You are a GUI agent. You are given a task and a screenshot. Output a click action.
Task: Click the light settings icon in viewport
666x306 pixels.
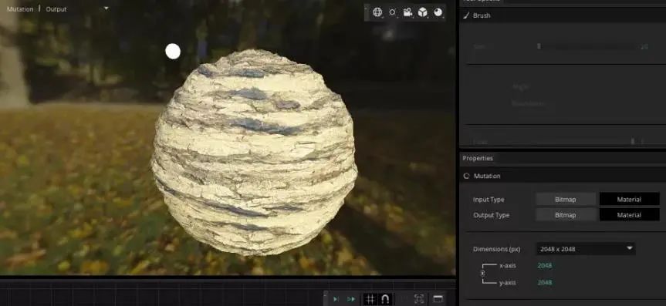pyautogui.click(x=393, y=12)
